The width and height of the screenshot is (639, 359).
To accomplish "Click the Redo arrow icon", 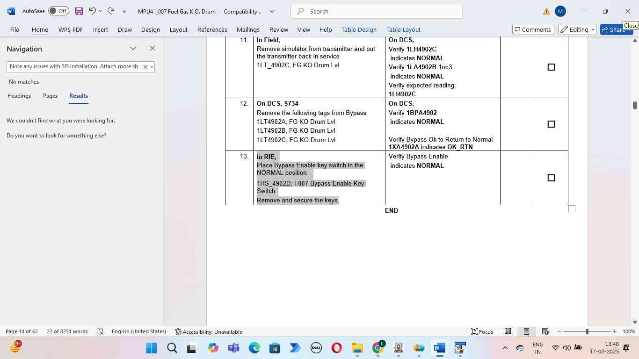I will point(111,11).
